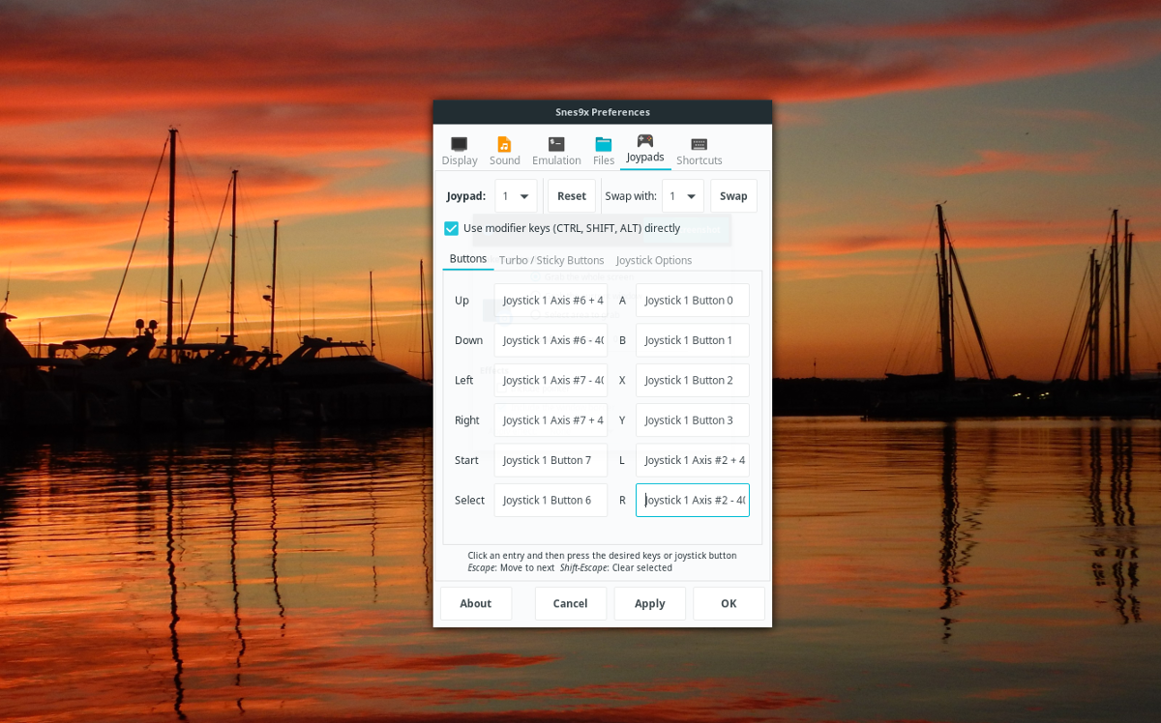Select the Right binding field
Image resolution: width=1161 pixels, height=723 pixels.
tap(551, 420)
